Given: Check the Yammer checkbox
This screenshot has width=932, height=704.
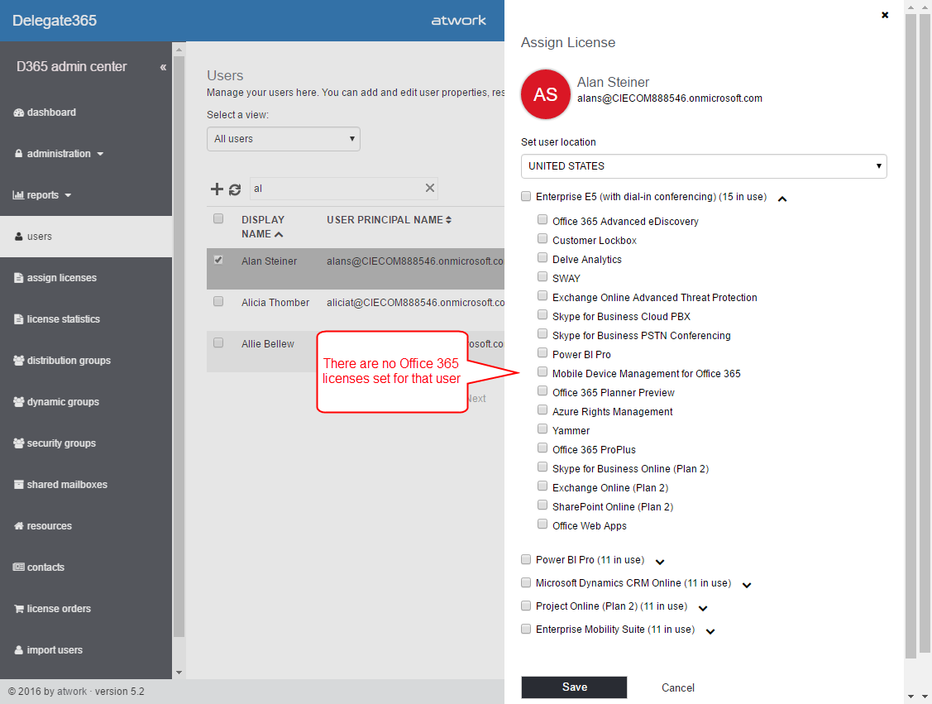Looking at the screenshot, I should click(542, 429).
